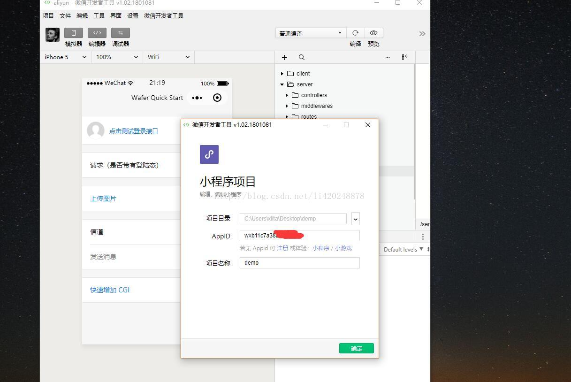Click the AppID input field
This screenshot has height=382, width=571.
point(300,236)
